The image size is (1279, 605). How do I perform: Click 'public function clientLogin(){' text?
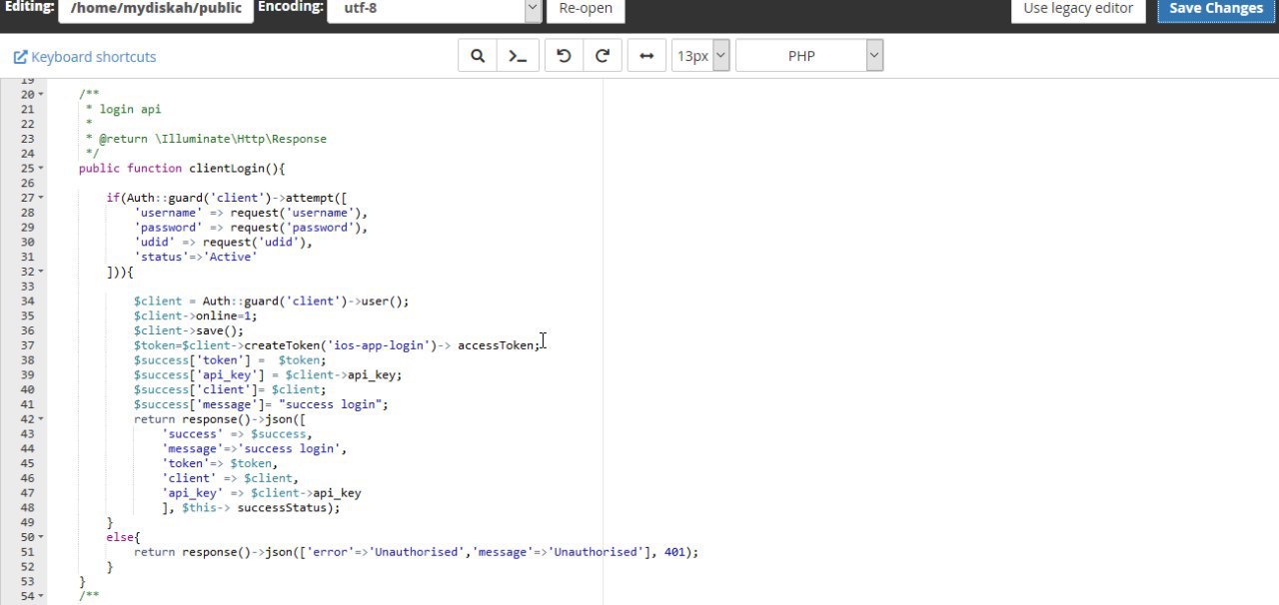point(182,168)
